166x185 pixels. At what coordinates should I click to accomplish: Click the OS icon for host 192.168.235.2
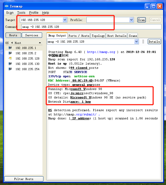click(10, 53)
